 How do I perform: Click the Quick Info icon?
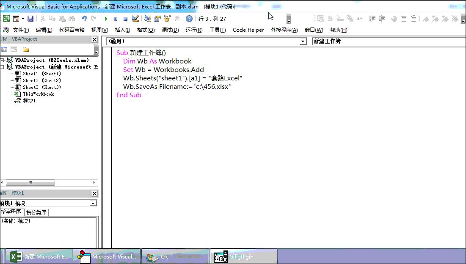pyautogui.click(x=340, y=19)
